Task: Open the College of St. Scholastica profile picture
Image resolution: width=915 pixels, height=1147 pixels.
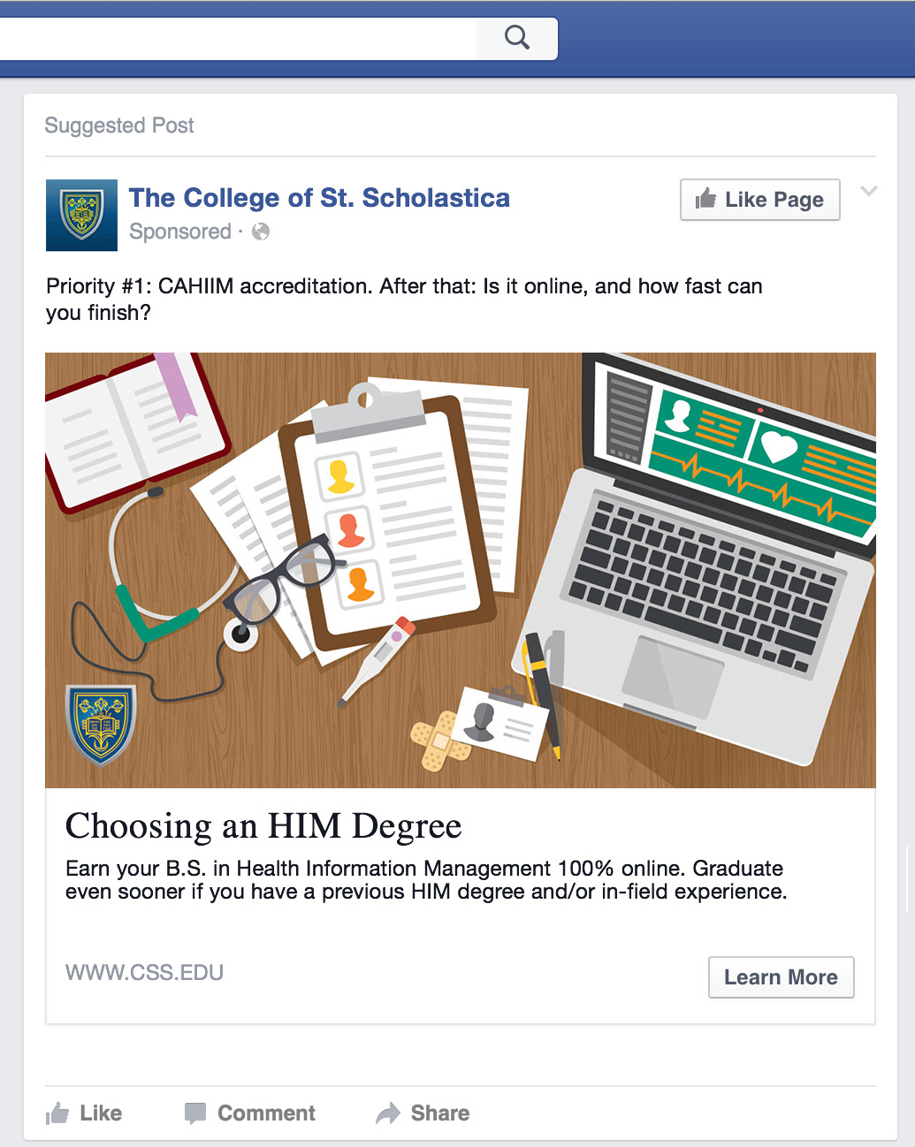Action: [81, 215]
